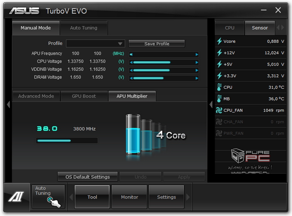Switch to CPU tab in right panel
Image resolution: width=292 pixels, height=216 pixels.
[230, 28]
